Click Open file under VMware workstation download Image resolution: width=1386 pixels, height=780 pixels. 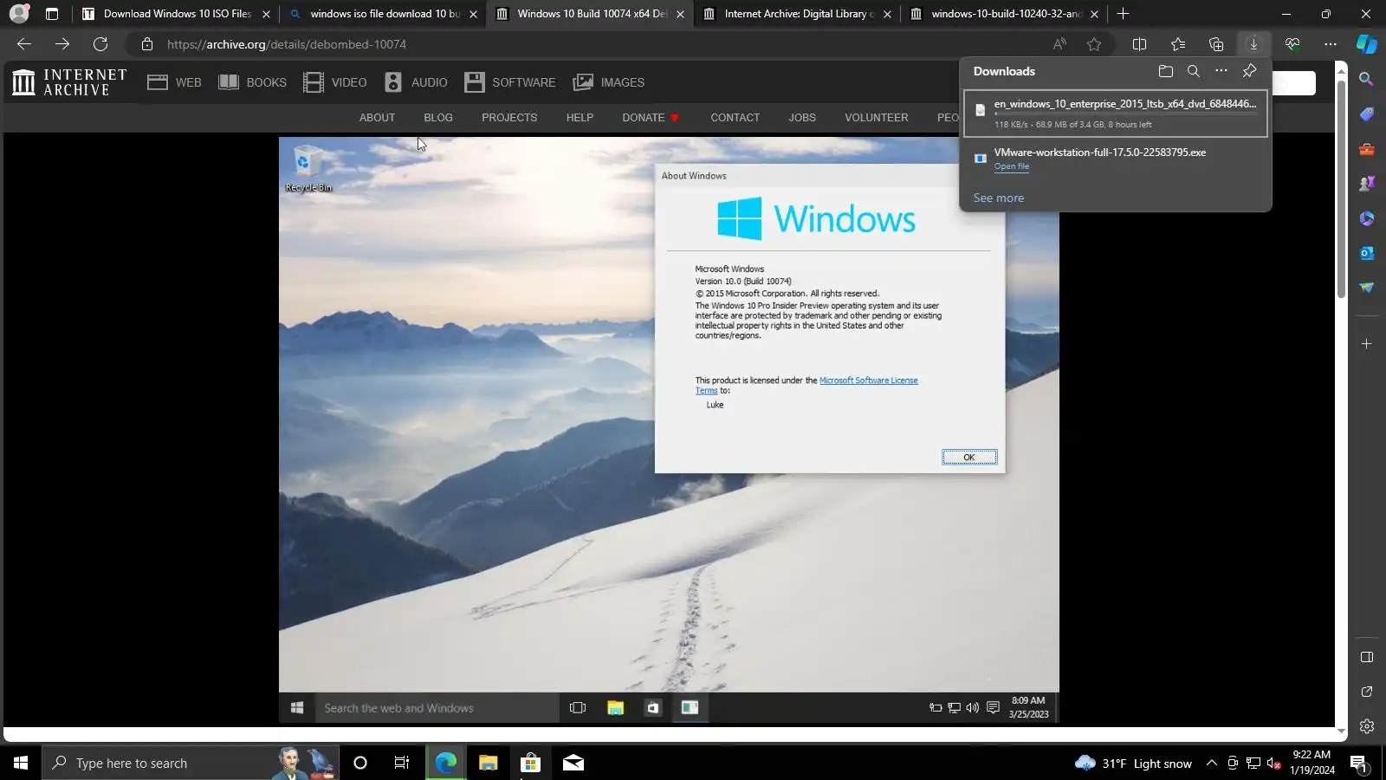click(1011, 166)
